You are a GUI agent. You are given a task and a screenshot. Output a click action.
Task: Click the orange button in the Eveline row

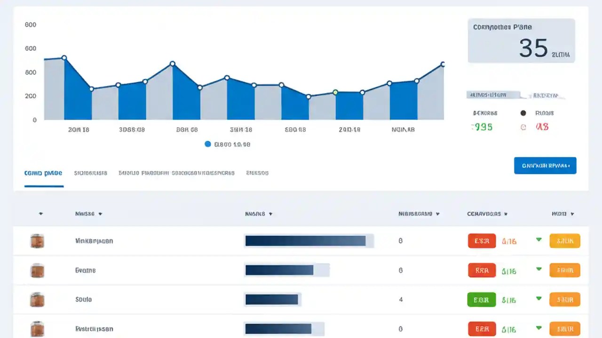[x=564, y=270]
